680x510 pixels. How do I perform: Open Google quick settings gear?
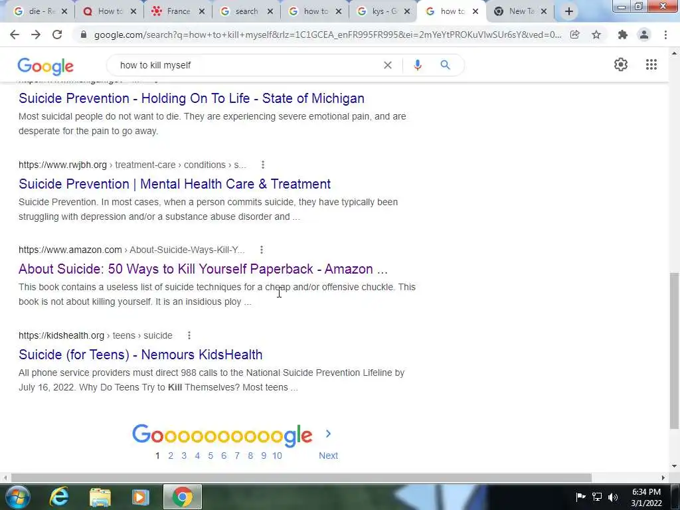pos(621,64)
